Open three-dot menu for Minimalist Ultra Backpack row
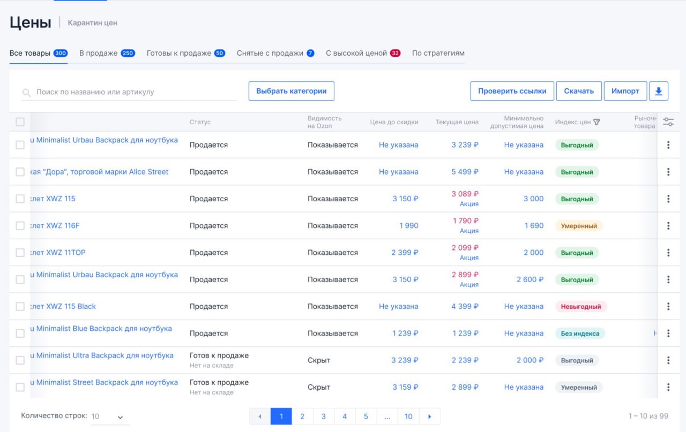 (668, 360)
